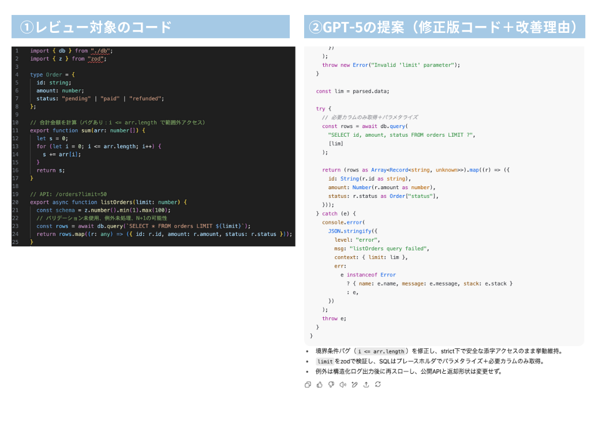Click the 'id: String(r.id as string)' line
Image resolution: width=591 pixels, height=443 pixels.
[369, 179]
